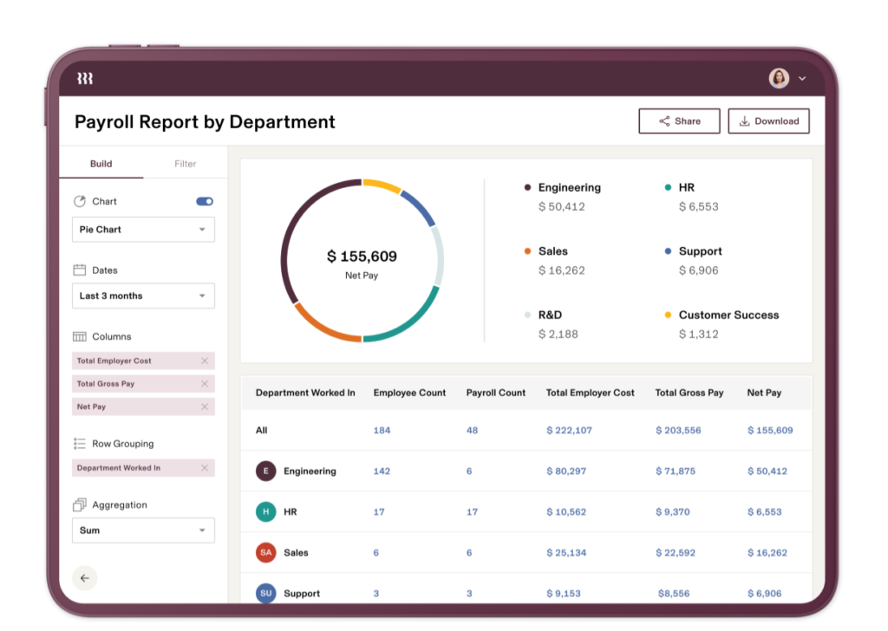
Task: Click the Sales department badge icon
Action: pyautogui.click(x=265, y=552)
